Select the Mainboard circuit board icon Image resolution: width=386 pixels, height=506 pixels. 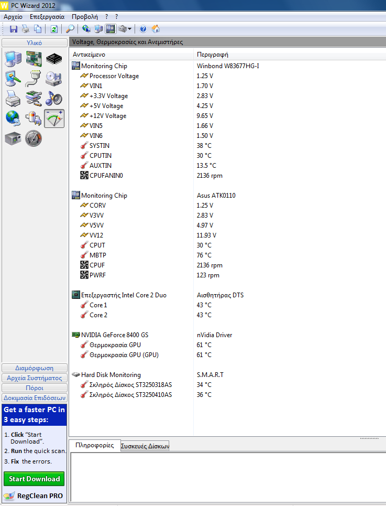coord(34,59)
